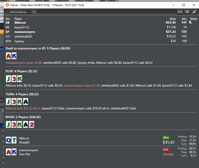Sort by the Player column header
Image resolution: width=199 pixels, height=168 pixels.
(18, 19)
